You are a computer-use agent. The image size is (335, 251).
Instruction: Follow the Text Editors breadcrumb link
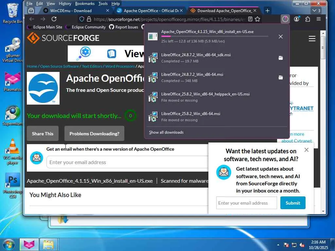coord(92,66)
